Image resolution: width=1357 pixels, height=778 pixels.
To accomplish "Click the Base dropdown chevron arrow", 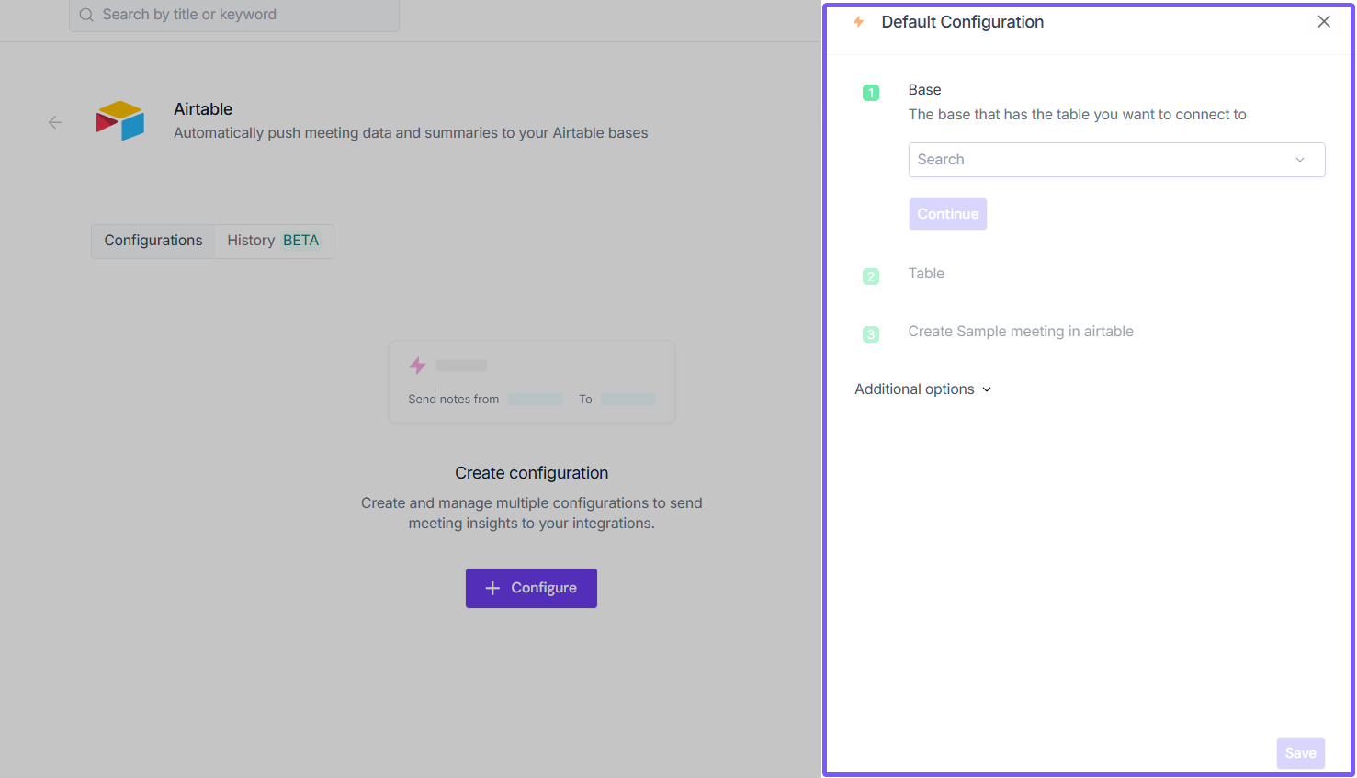I will tap(1300, 160).
